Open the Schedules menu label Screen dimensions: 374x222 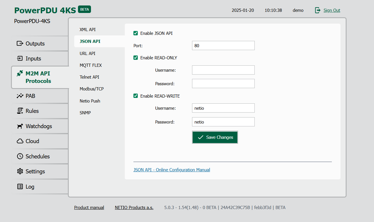[38, 156]
